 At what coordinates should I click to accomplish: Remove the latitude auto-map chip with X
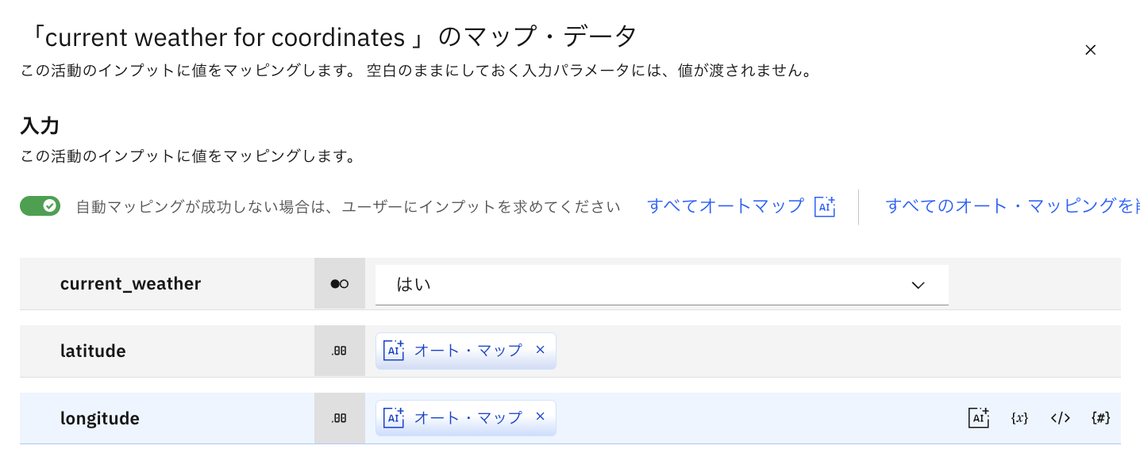[541, 350]
